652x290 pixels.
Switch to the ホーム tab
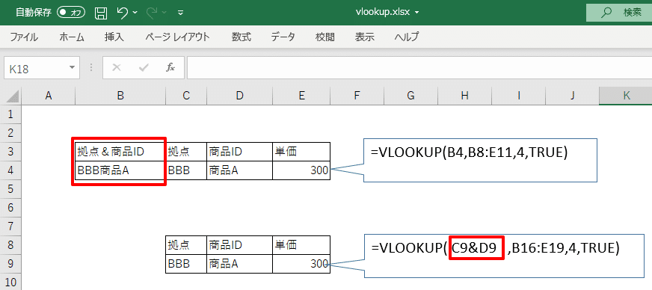(x=72, y=37)
